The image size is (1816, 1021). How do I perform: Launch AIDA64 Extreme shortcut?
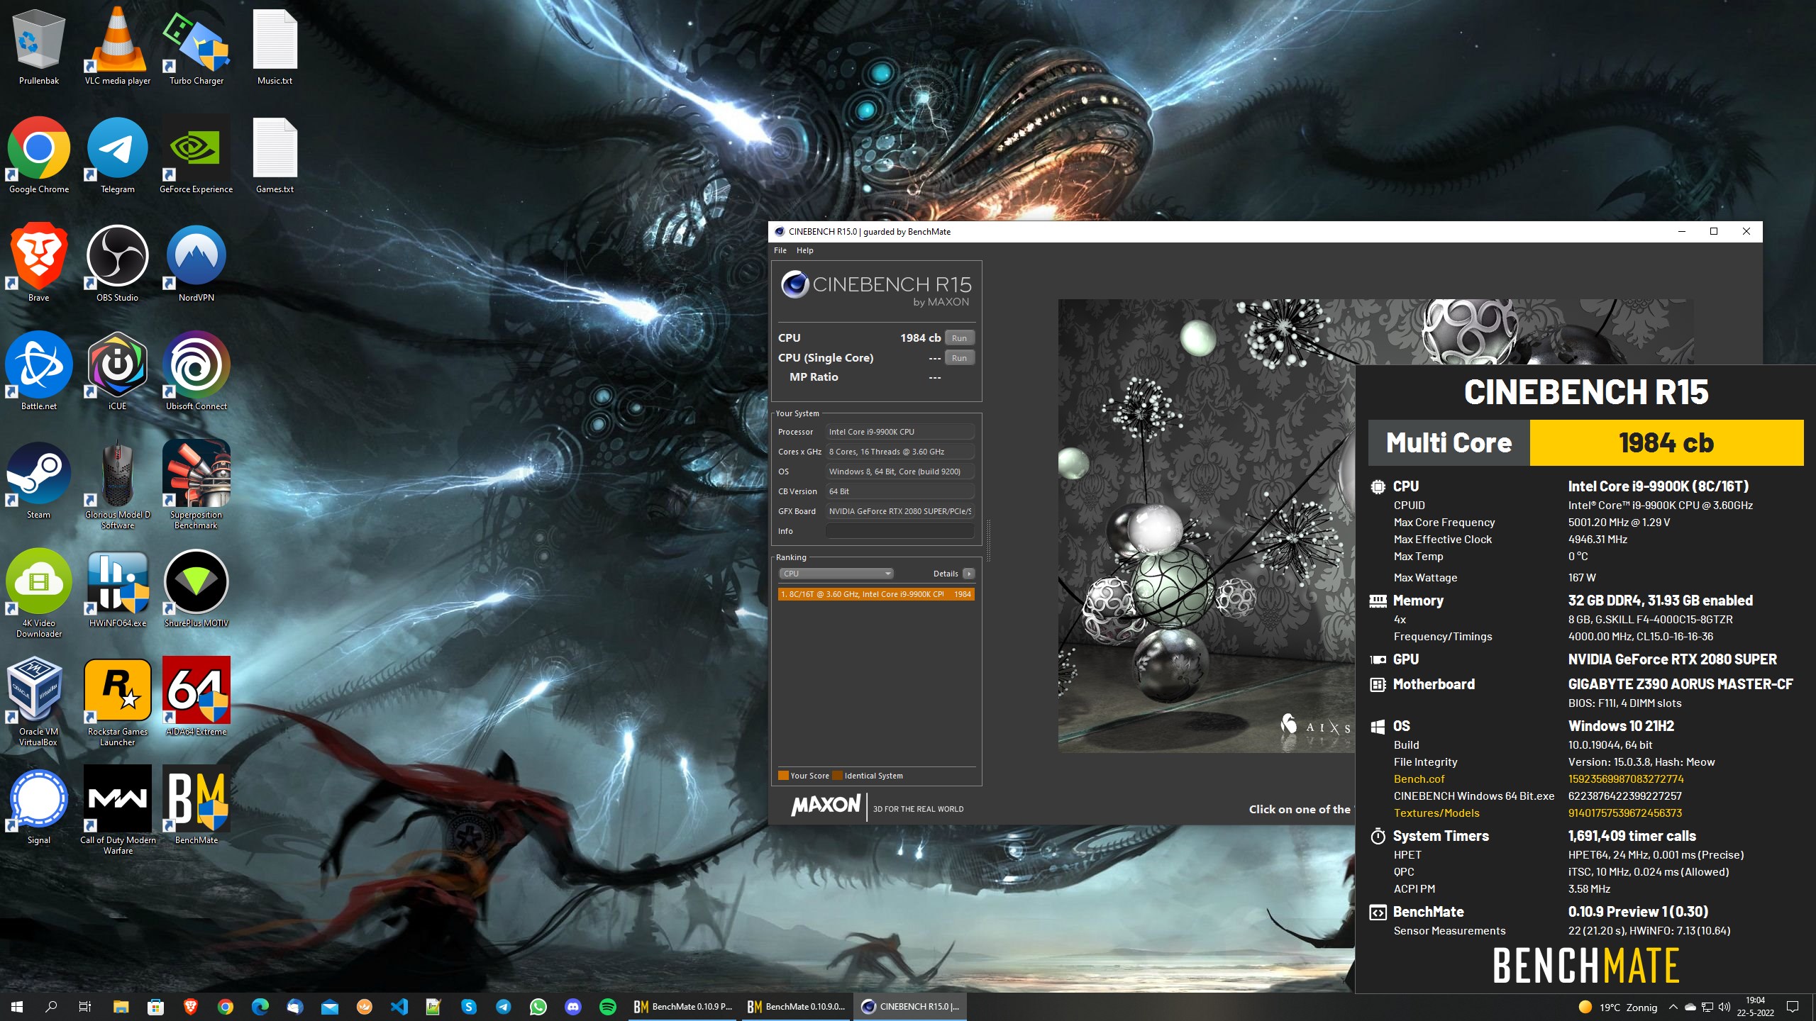click(196, 698)
